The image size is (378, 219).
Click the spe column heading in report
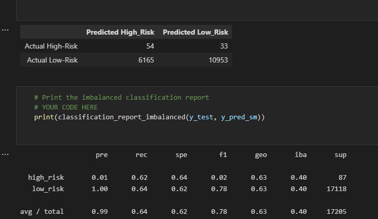point(182,155)
